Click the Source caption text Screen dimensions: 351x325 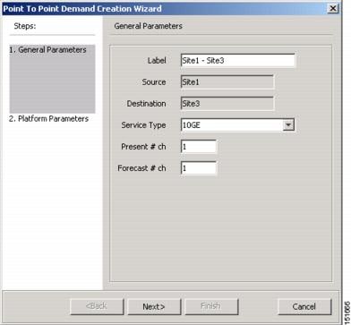(154, 82)
